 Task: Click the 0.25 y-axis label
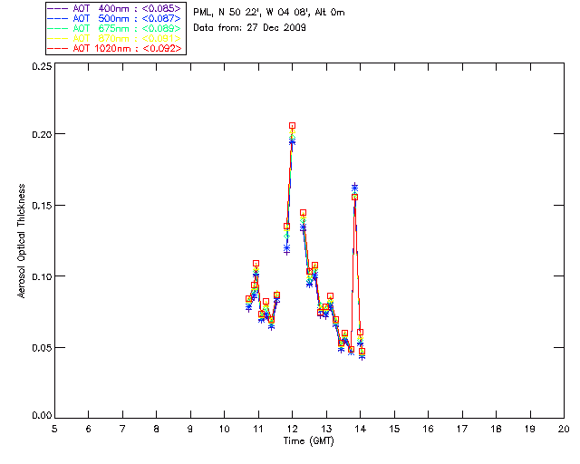pos(42,66)
